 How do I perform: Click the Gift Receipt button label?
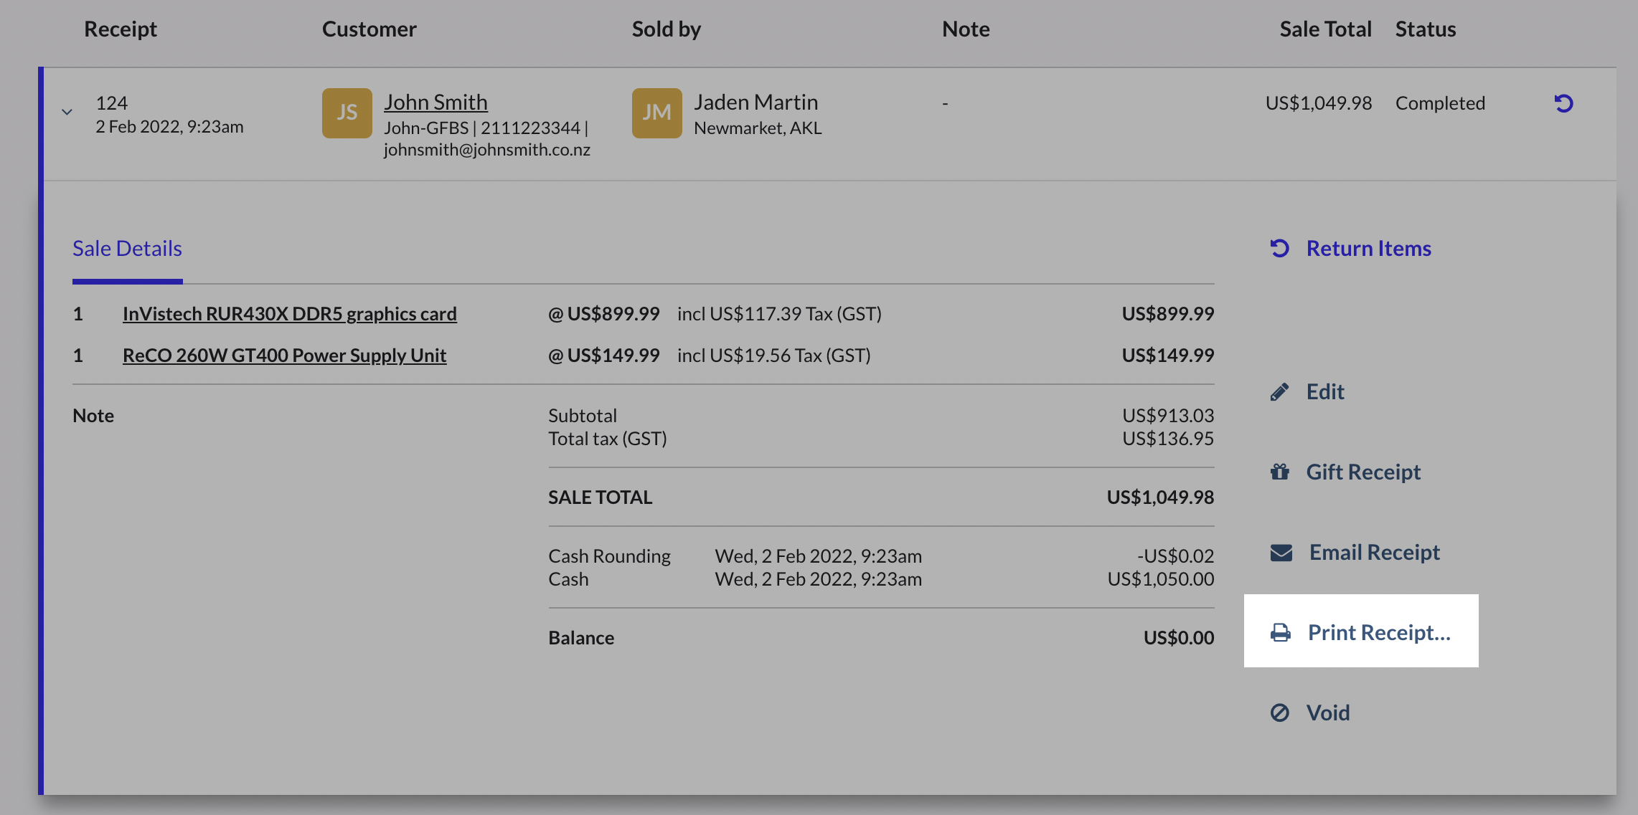click(x=1362, y=472)
